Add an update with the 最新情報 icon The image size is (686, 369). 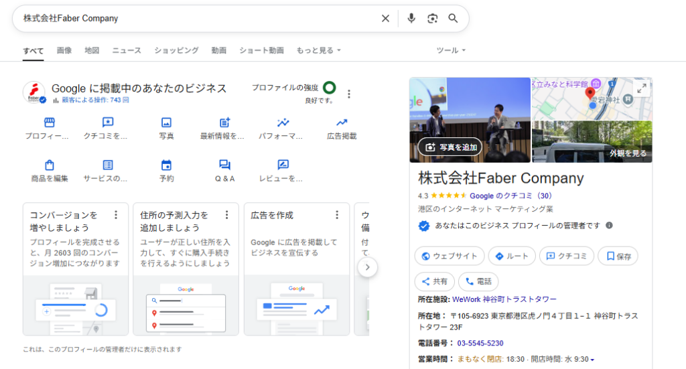pos(224,123)
